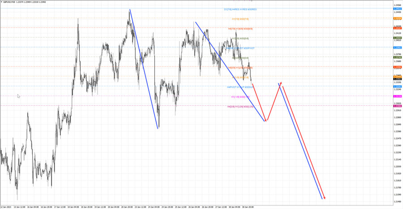The width and height of the screenshot is (403, 209).
Task: Click the '16 Jan 04:00' time axis label
Action: click(x=33, y=207)
